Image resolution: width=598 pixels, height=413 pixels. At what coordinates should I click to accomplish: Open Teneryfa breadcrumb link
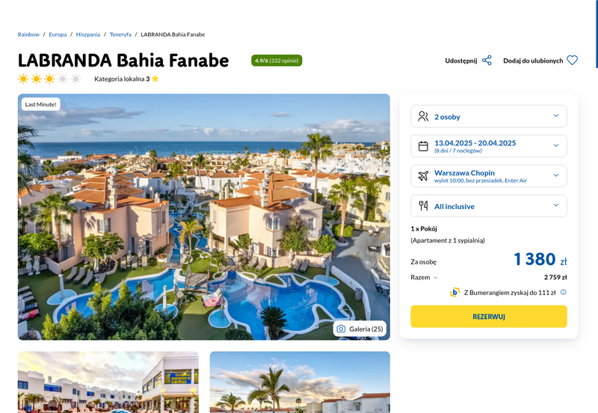tap(120, 34)
